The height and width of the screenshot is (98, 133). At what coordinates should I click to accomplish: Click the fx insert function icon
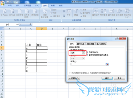tap(30, 24)
